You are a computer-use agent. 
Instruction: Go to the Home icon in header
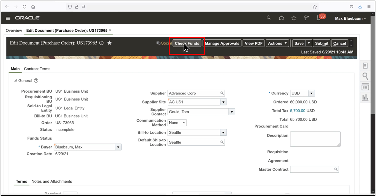pos(281,18)
